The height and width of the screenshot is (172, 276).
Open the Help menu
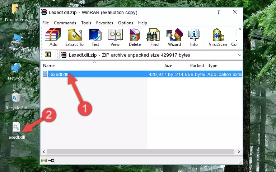(142, 23)
